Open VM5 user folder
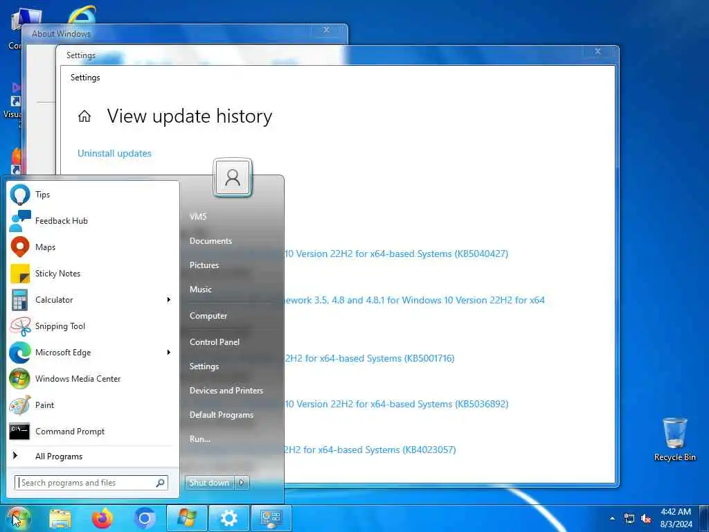 coord(198,217)
